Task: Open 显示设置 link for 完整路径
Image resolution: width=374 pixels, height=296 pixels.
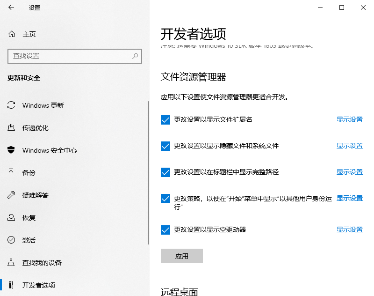Action: [x=349, y=172]
